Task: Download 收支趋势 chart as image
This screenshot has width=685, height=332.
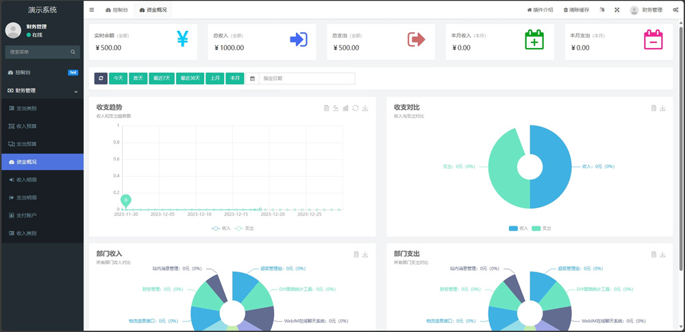Action: pos(365,108)
